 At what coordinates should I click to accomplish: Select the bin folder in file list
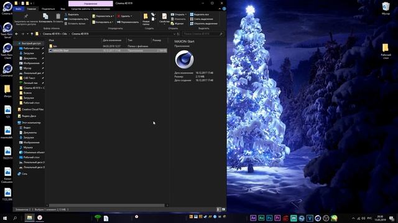point(55,46)
